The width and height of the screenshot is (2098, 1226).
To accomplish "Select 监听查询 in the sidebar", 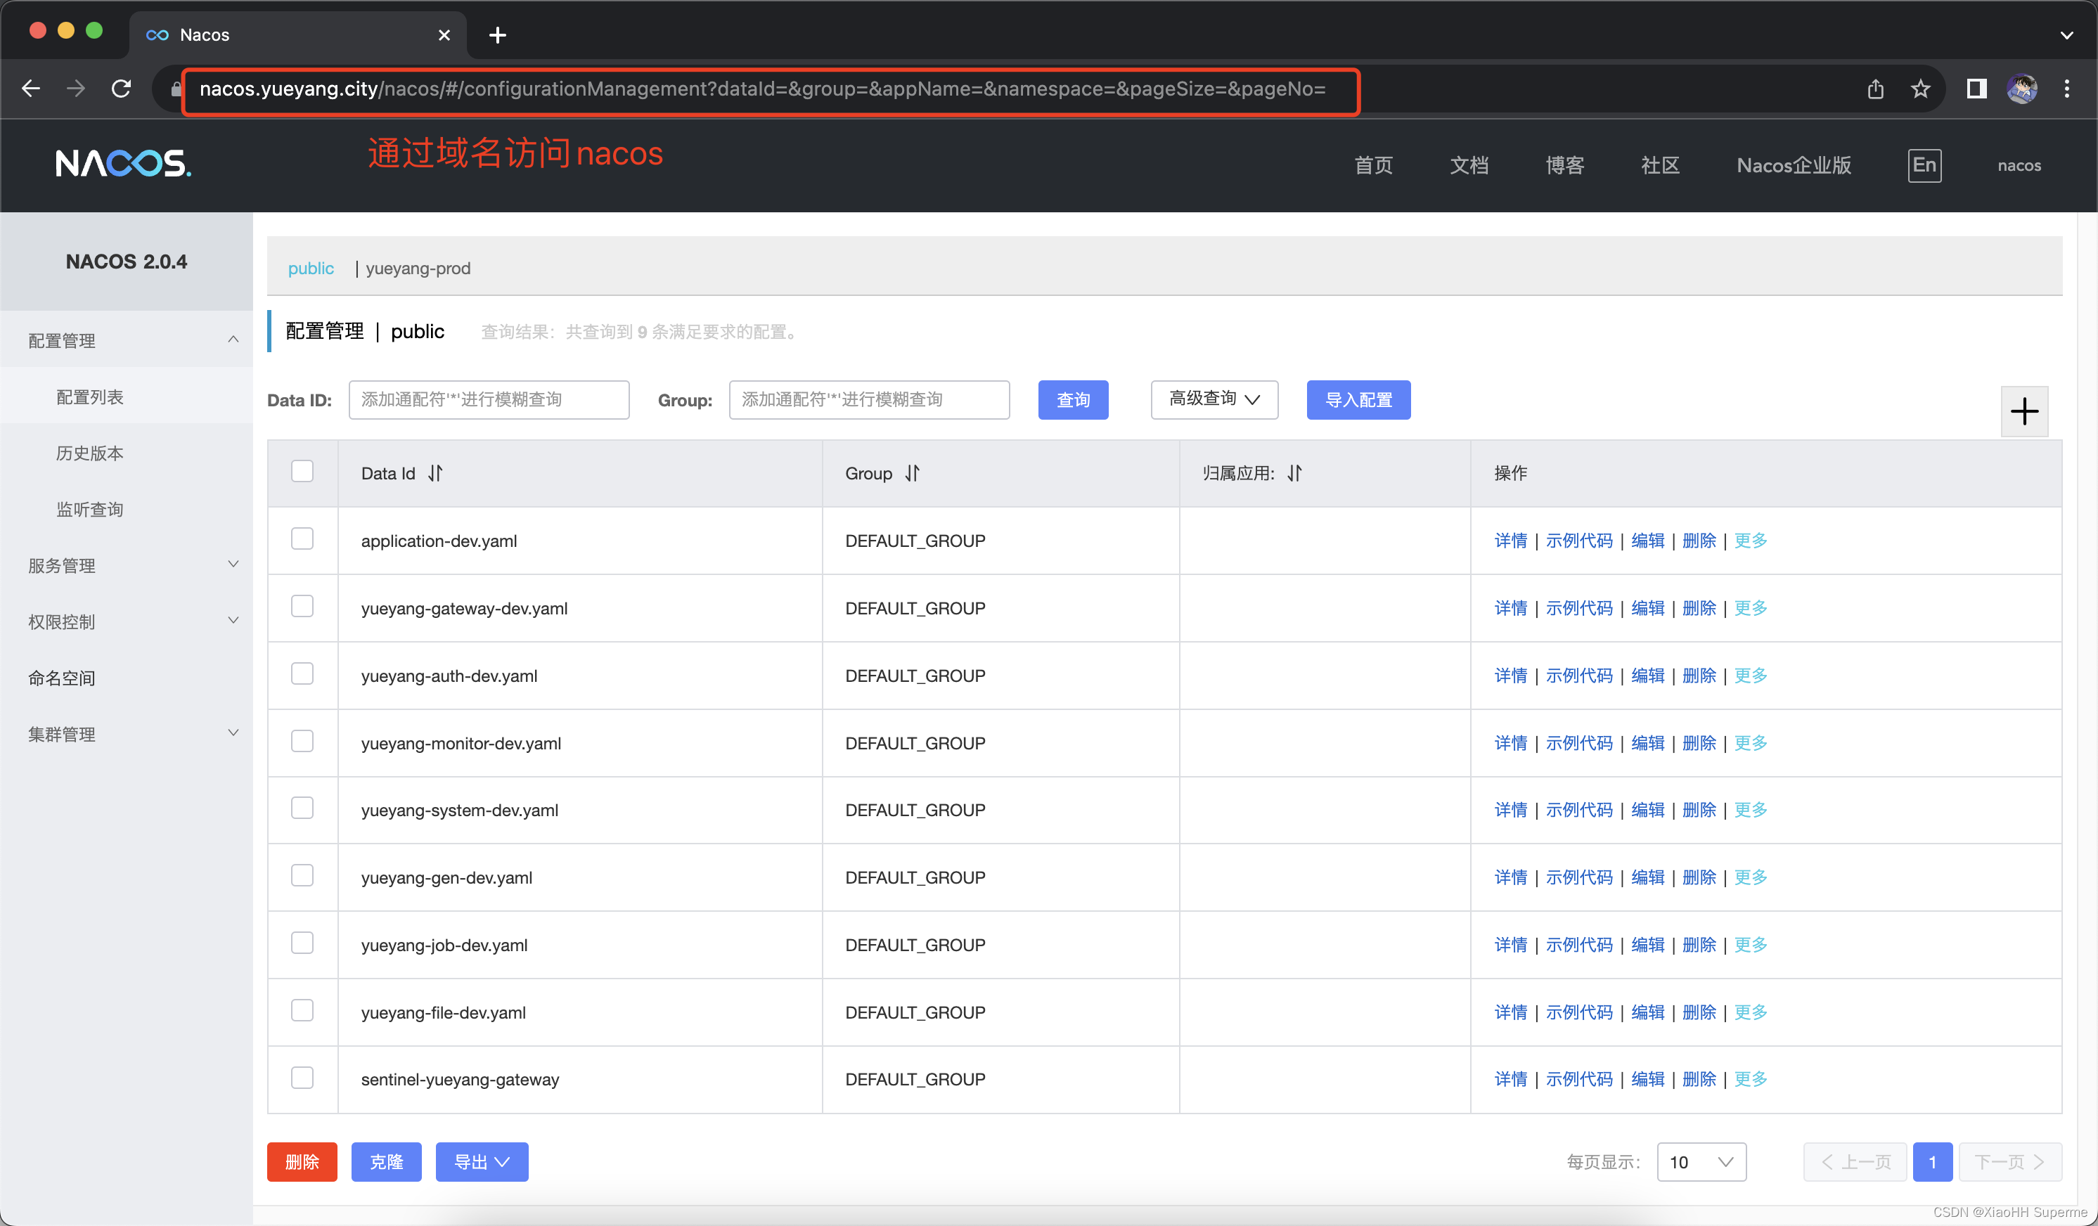I will point(90,510).
